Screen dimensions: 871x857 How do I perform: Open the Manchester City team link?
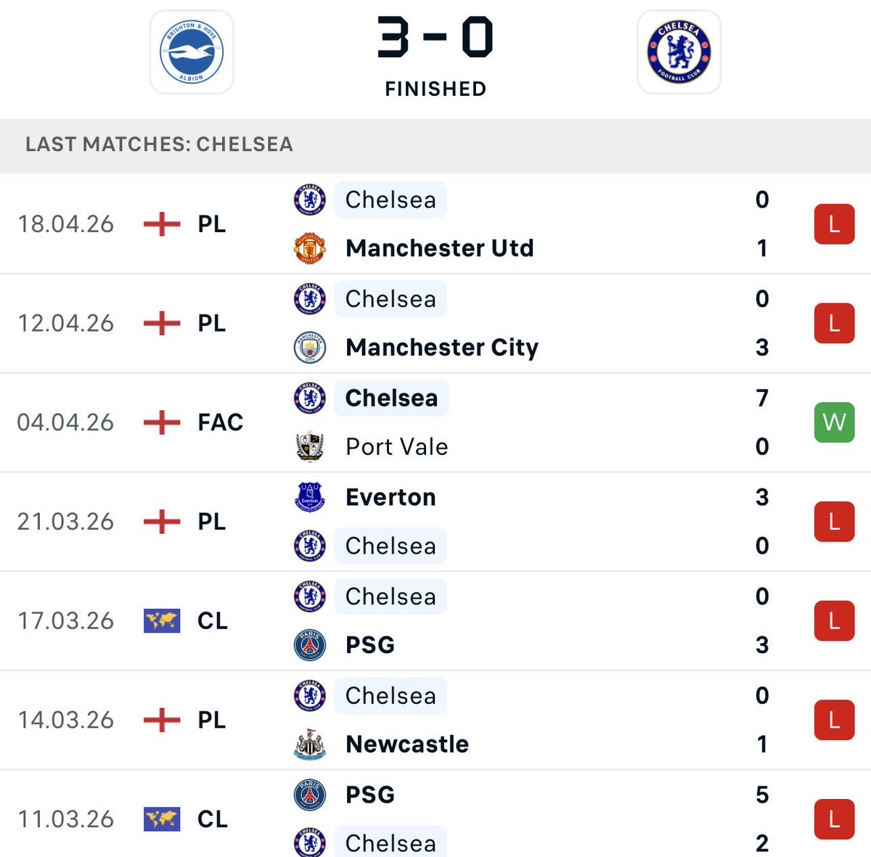(442, 348)
